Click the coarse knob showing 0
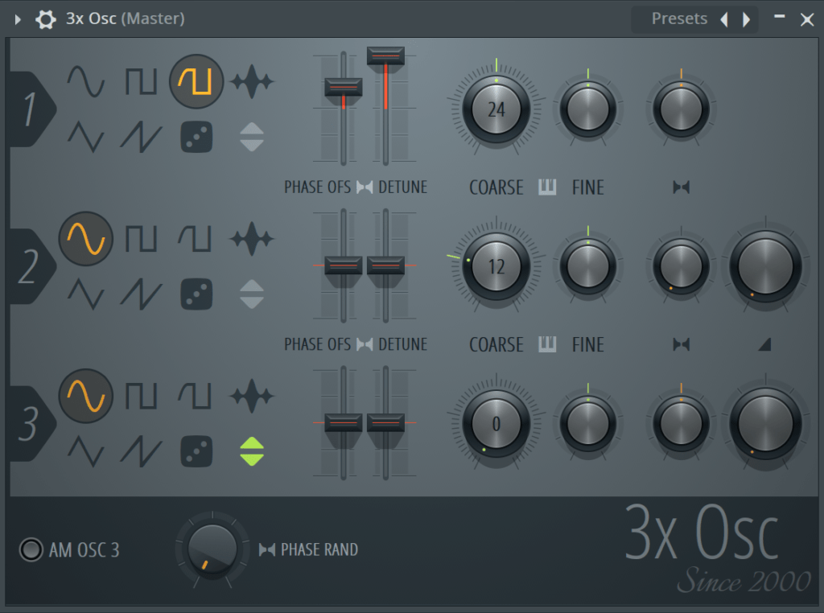824x613 pixels. [x=496, y=423]
